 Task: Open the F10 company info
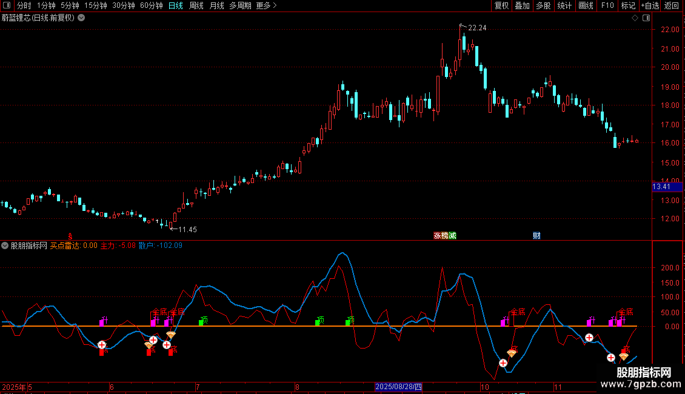(x=607, y=5)
